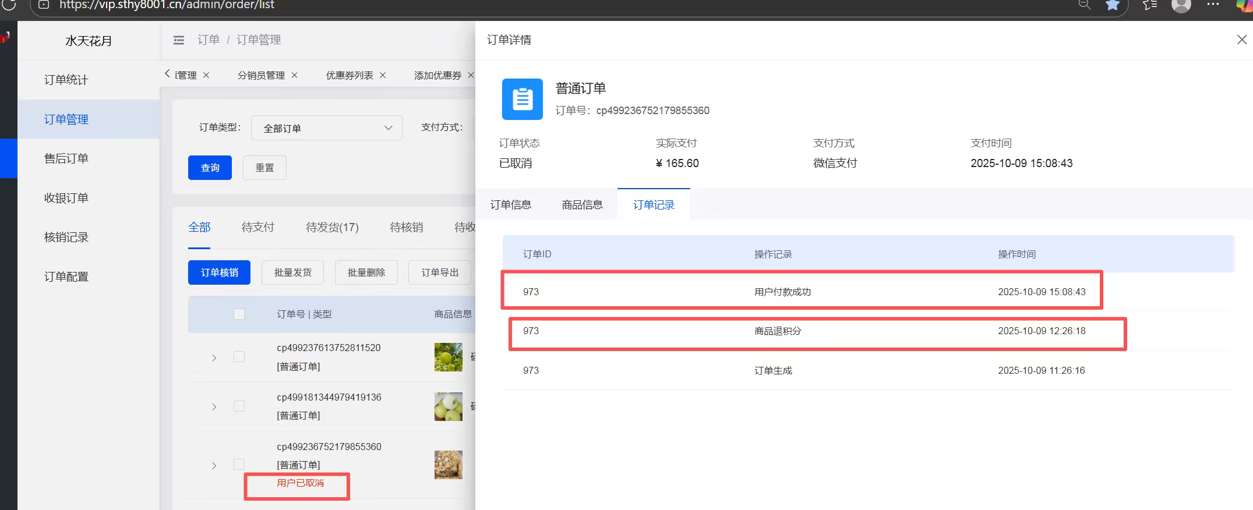This screenshot has height=510, width=1253.
Task: Click the blue 查询 button
Action: pos(210,168)
